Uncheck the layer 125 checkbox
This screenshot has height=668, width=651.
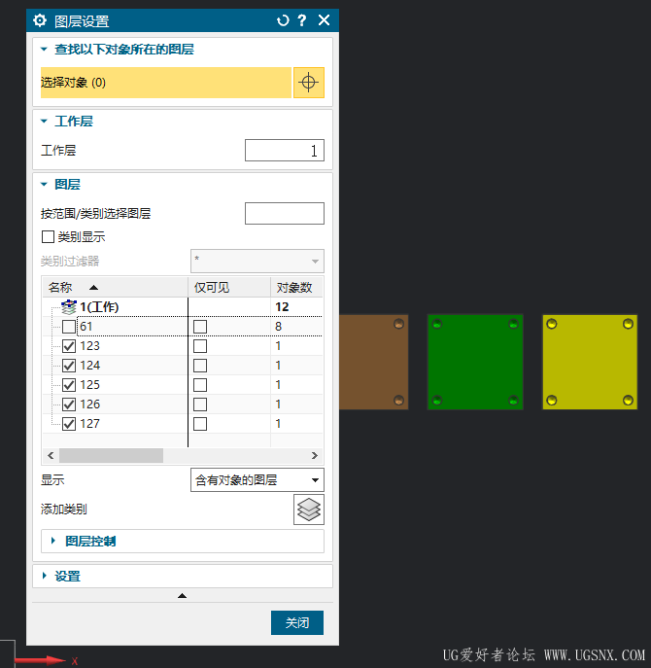point(69,385)
